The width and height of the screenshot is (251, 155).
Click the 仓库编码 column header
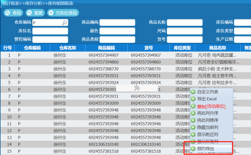tap(32, 48)
